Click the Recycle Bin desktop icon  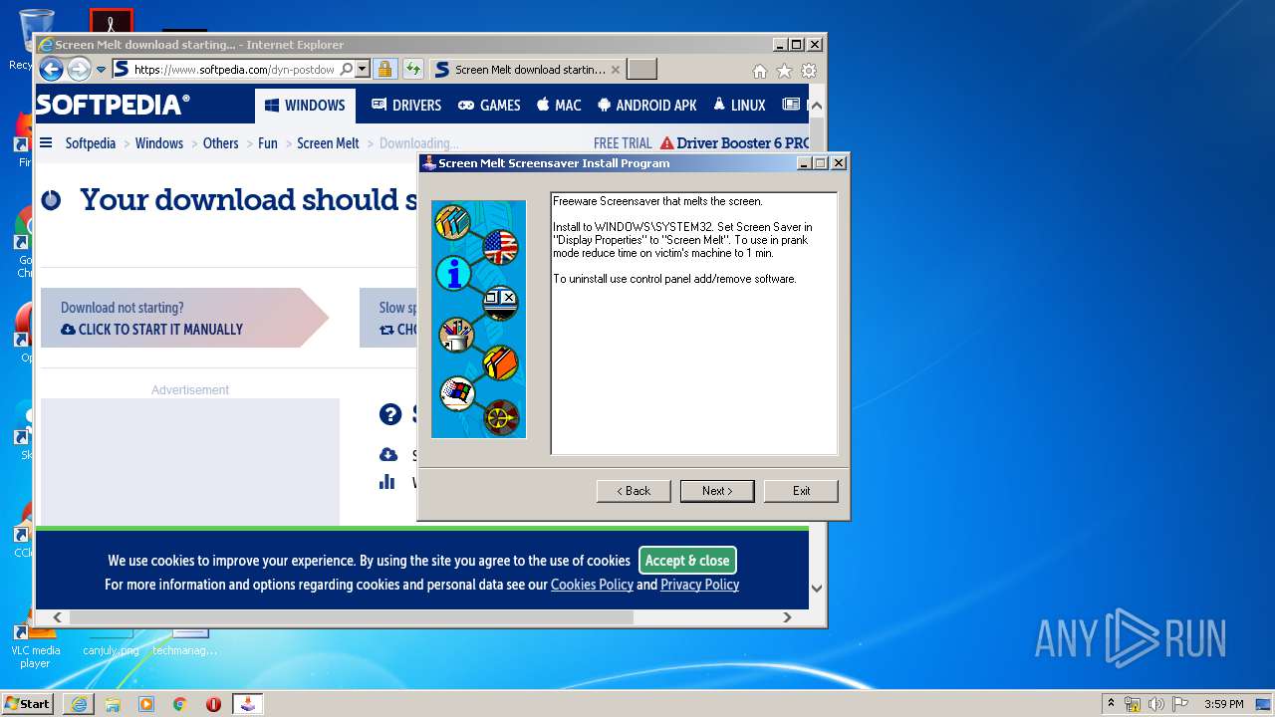click(x=35, y=38)
